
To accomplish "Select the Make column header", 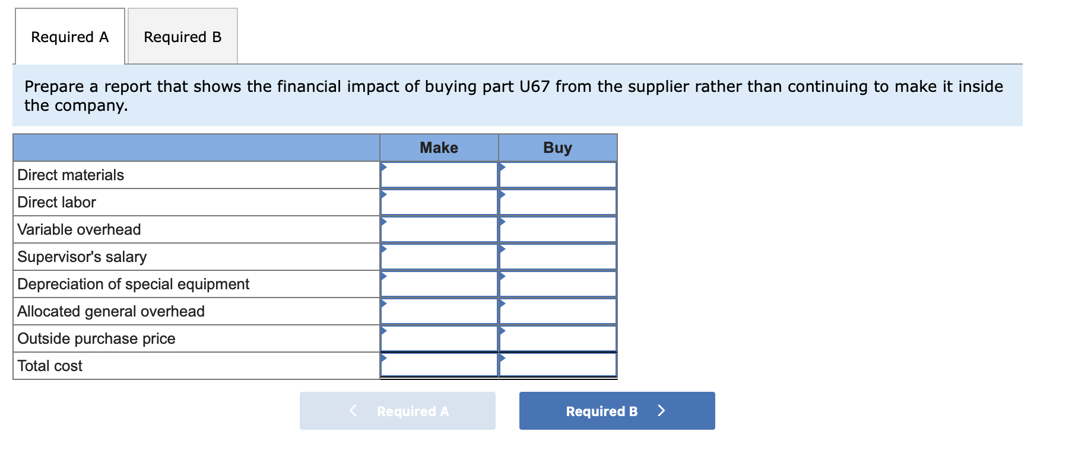I will 438,148.
